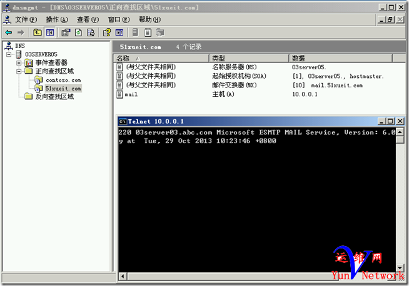409x286 pixels.
Task: Minimize the inner MMC child window
Action: coord(381,19)
